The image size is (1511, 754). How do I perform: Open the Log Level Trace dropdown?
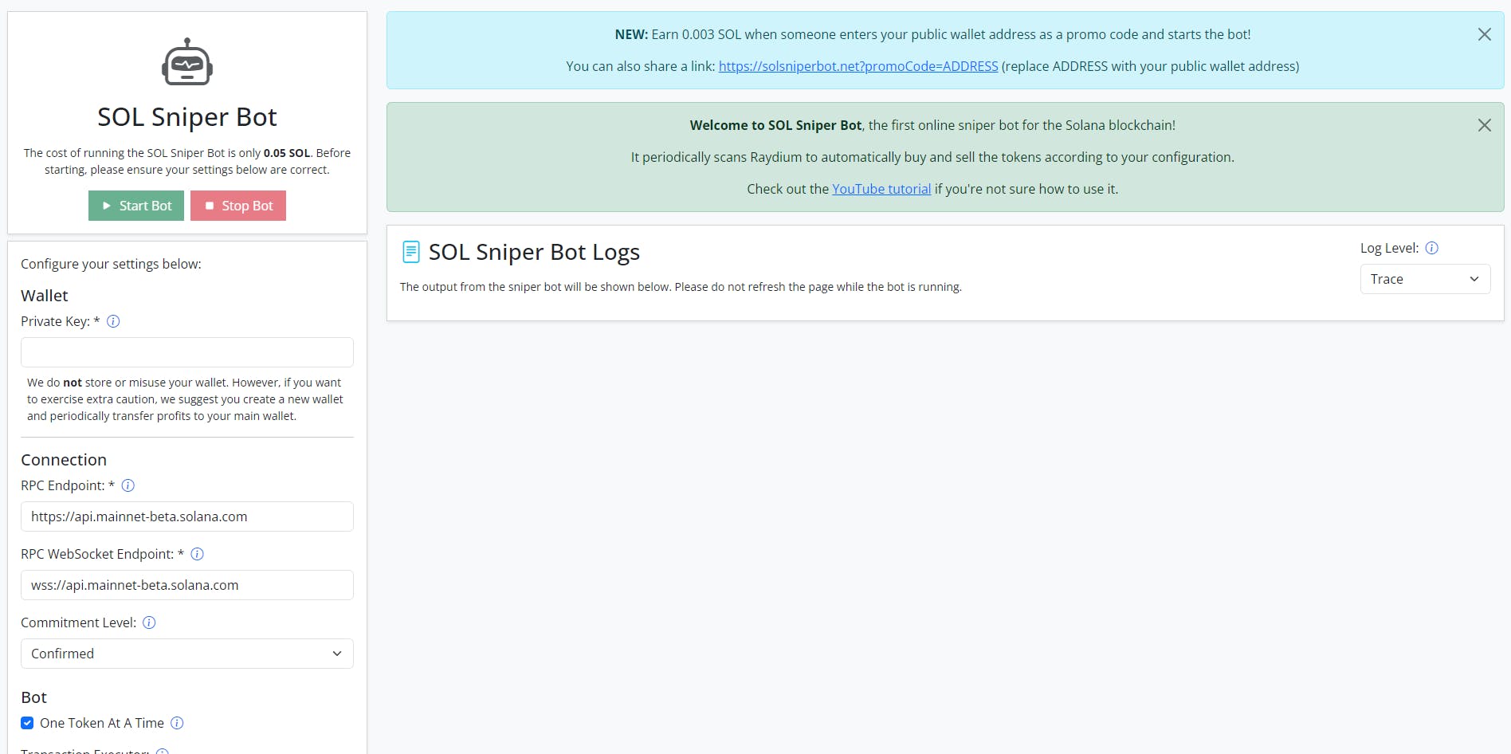pyautogui.click(x=1424, y=279)
